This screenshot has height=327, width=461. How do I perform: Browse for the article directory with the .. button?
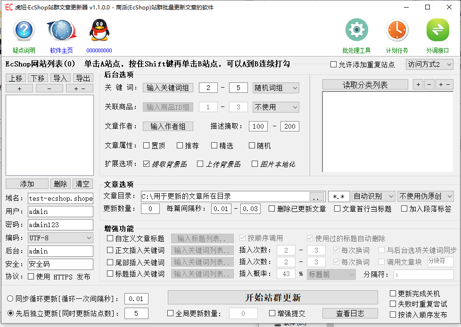[x=317, y=196]
